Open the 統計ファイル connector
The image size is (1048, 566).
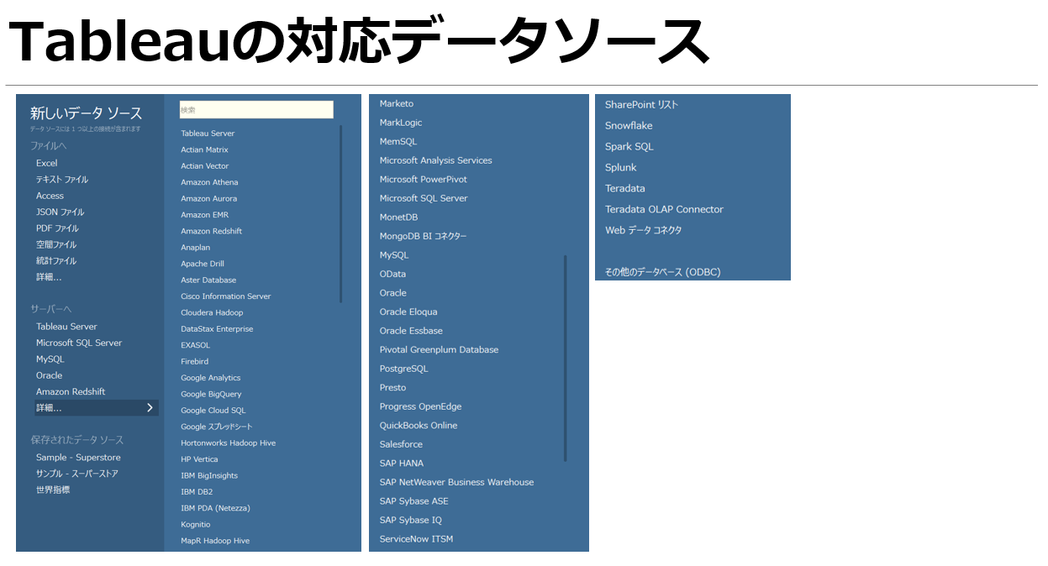coord(56,261)
